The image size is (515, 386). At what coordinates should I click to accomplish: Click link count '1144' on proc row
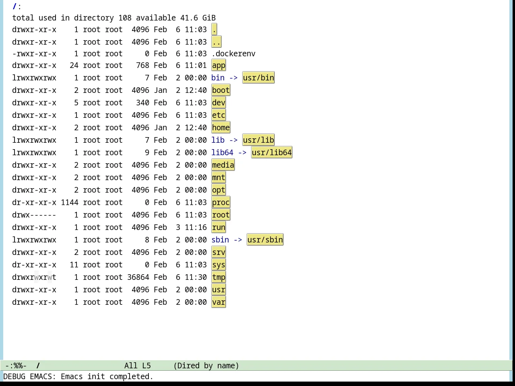point(70,203)
